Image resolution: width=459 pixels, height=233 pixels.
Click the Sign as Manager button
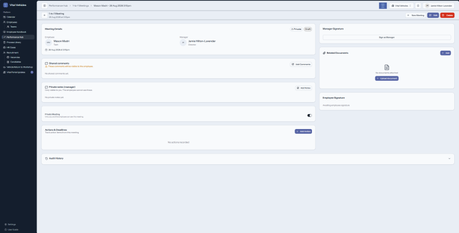[x=387, y=38]
